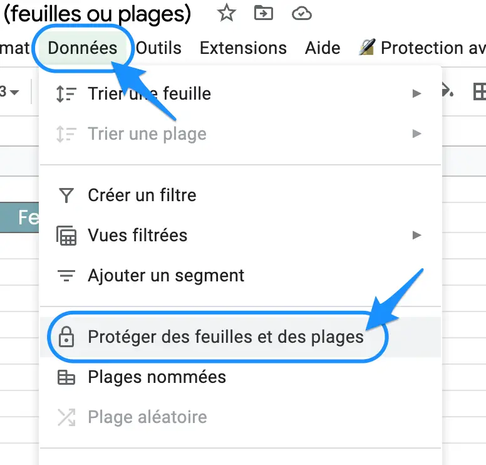Open the Aide menu
The height and width of the screenshot is (465, 486).
(x=323, y=48)
